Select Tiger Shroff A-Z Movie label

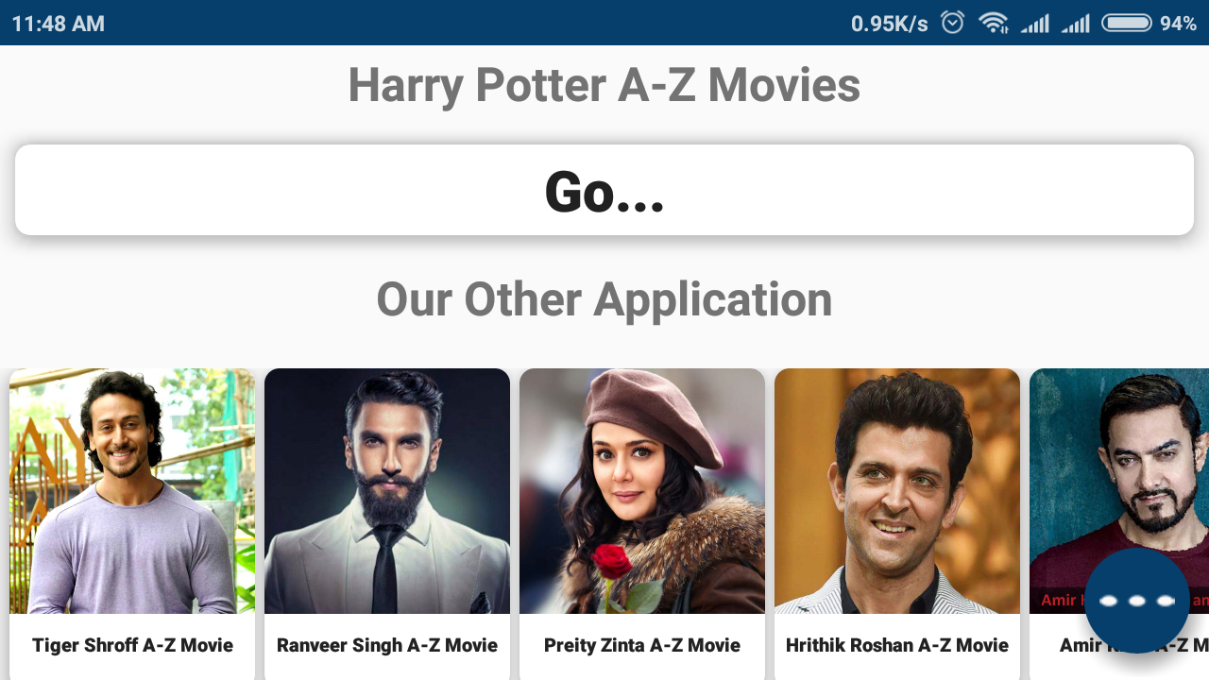click(x=132, y=645)
